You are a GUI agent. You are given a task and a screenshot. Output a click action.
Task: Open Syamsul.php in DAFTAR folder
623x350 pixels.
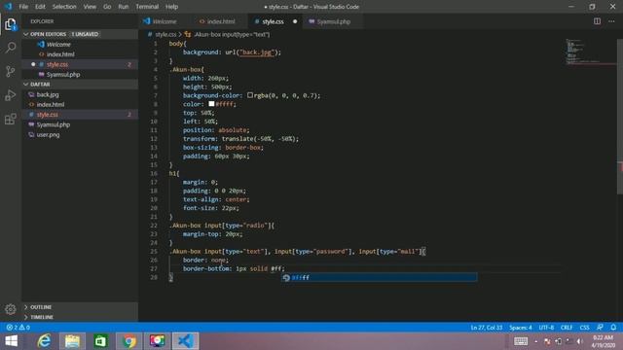tap(54, 124)
